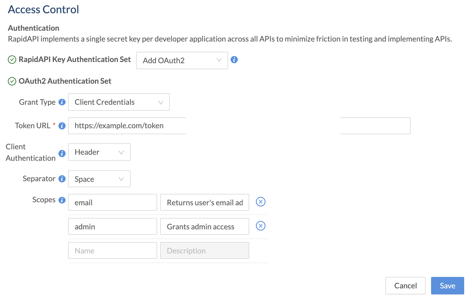Open the Add OAuth2 dropdown
This screenshot has height=298, width=472.
click(x=182, y=61)
